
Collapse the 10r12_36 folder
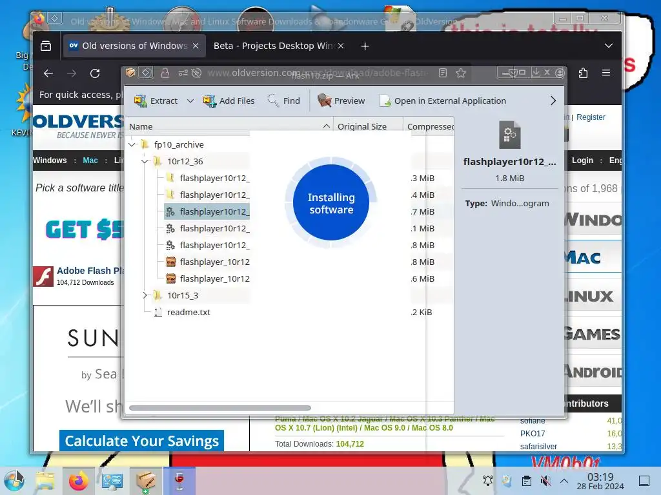(x=145, y=161)
